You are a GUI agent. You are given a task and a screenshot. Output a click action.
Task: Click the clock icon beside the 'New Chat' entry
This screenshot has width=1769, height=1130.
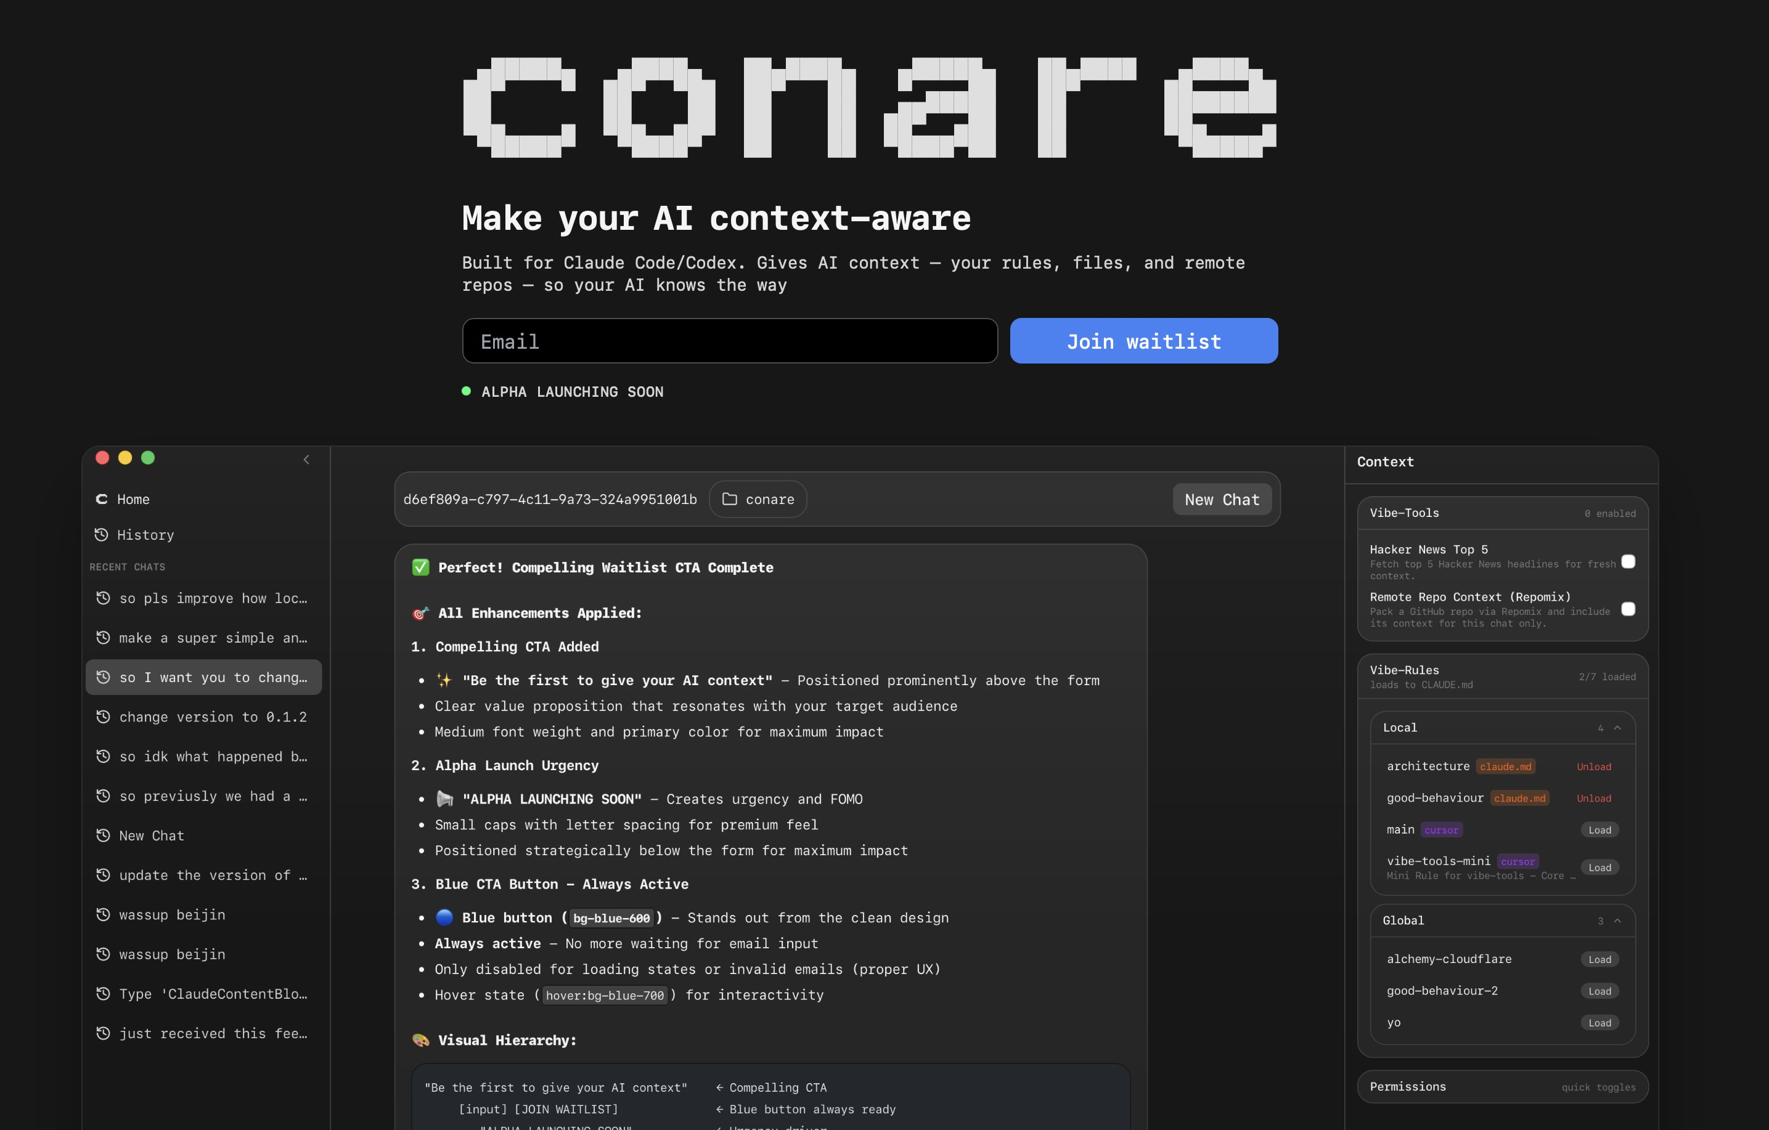point(104,835)
